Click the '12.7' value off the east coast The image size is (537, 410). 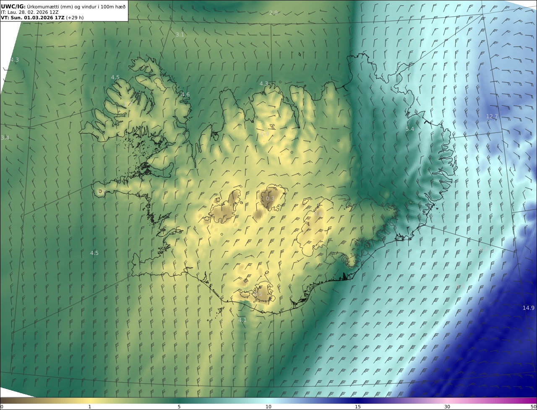tap(492, 116)
